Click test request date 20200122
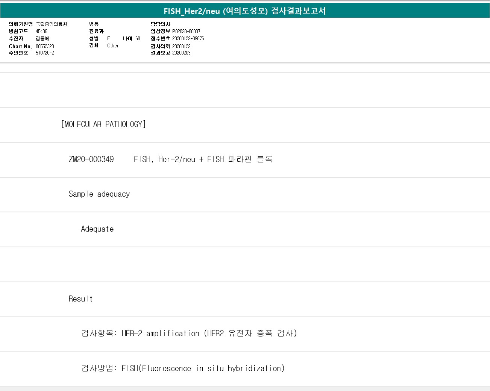 pyautogui.click(x=181, y=46)
